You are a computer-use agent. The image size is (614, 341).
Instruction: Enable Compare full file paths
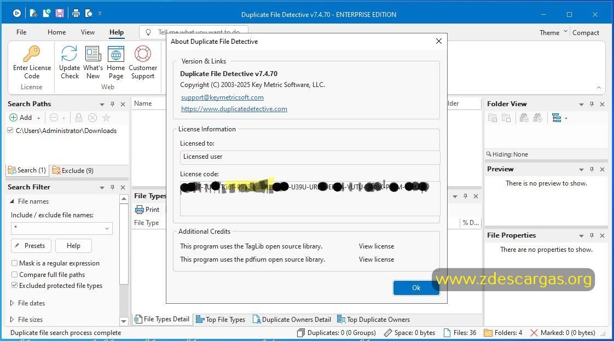[14, 274]
